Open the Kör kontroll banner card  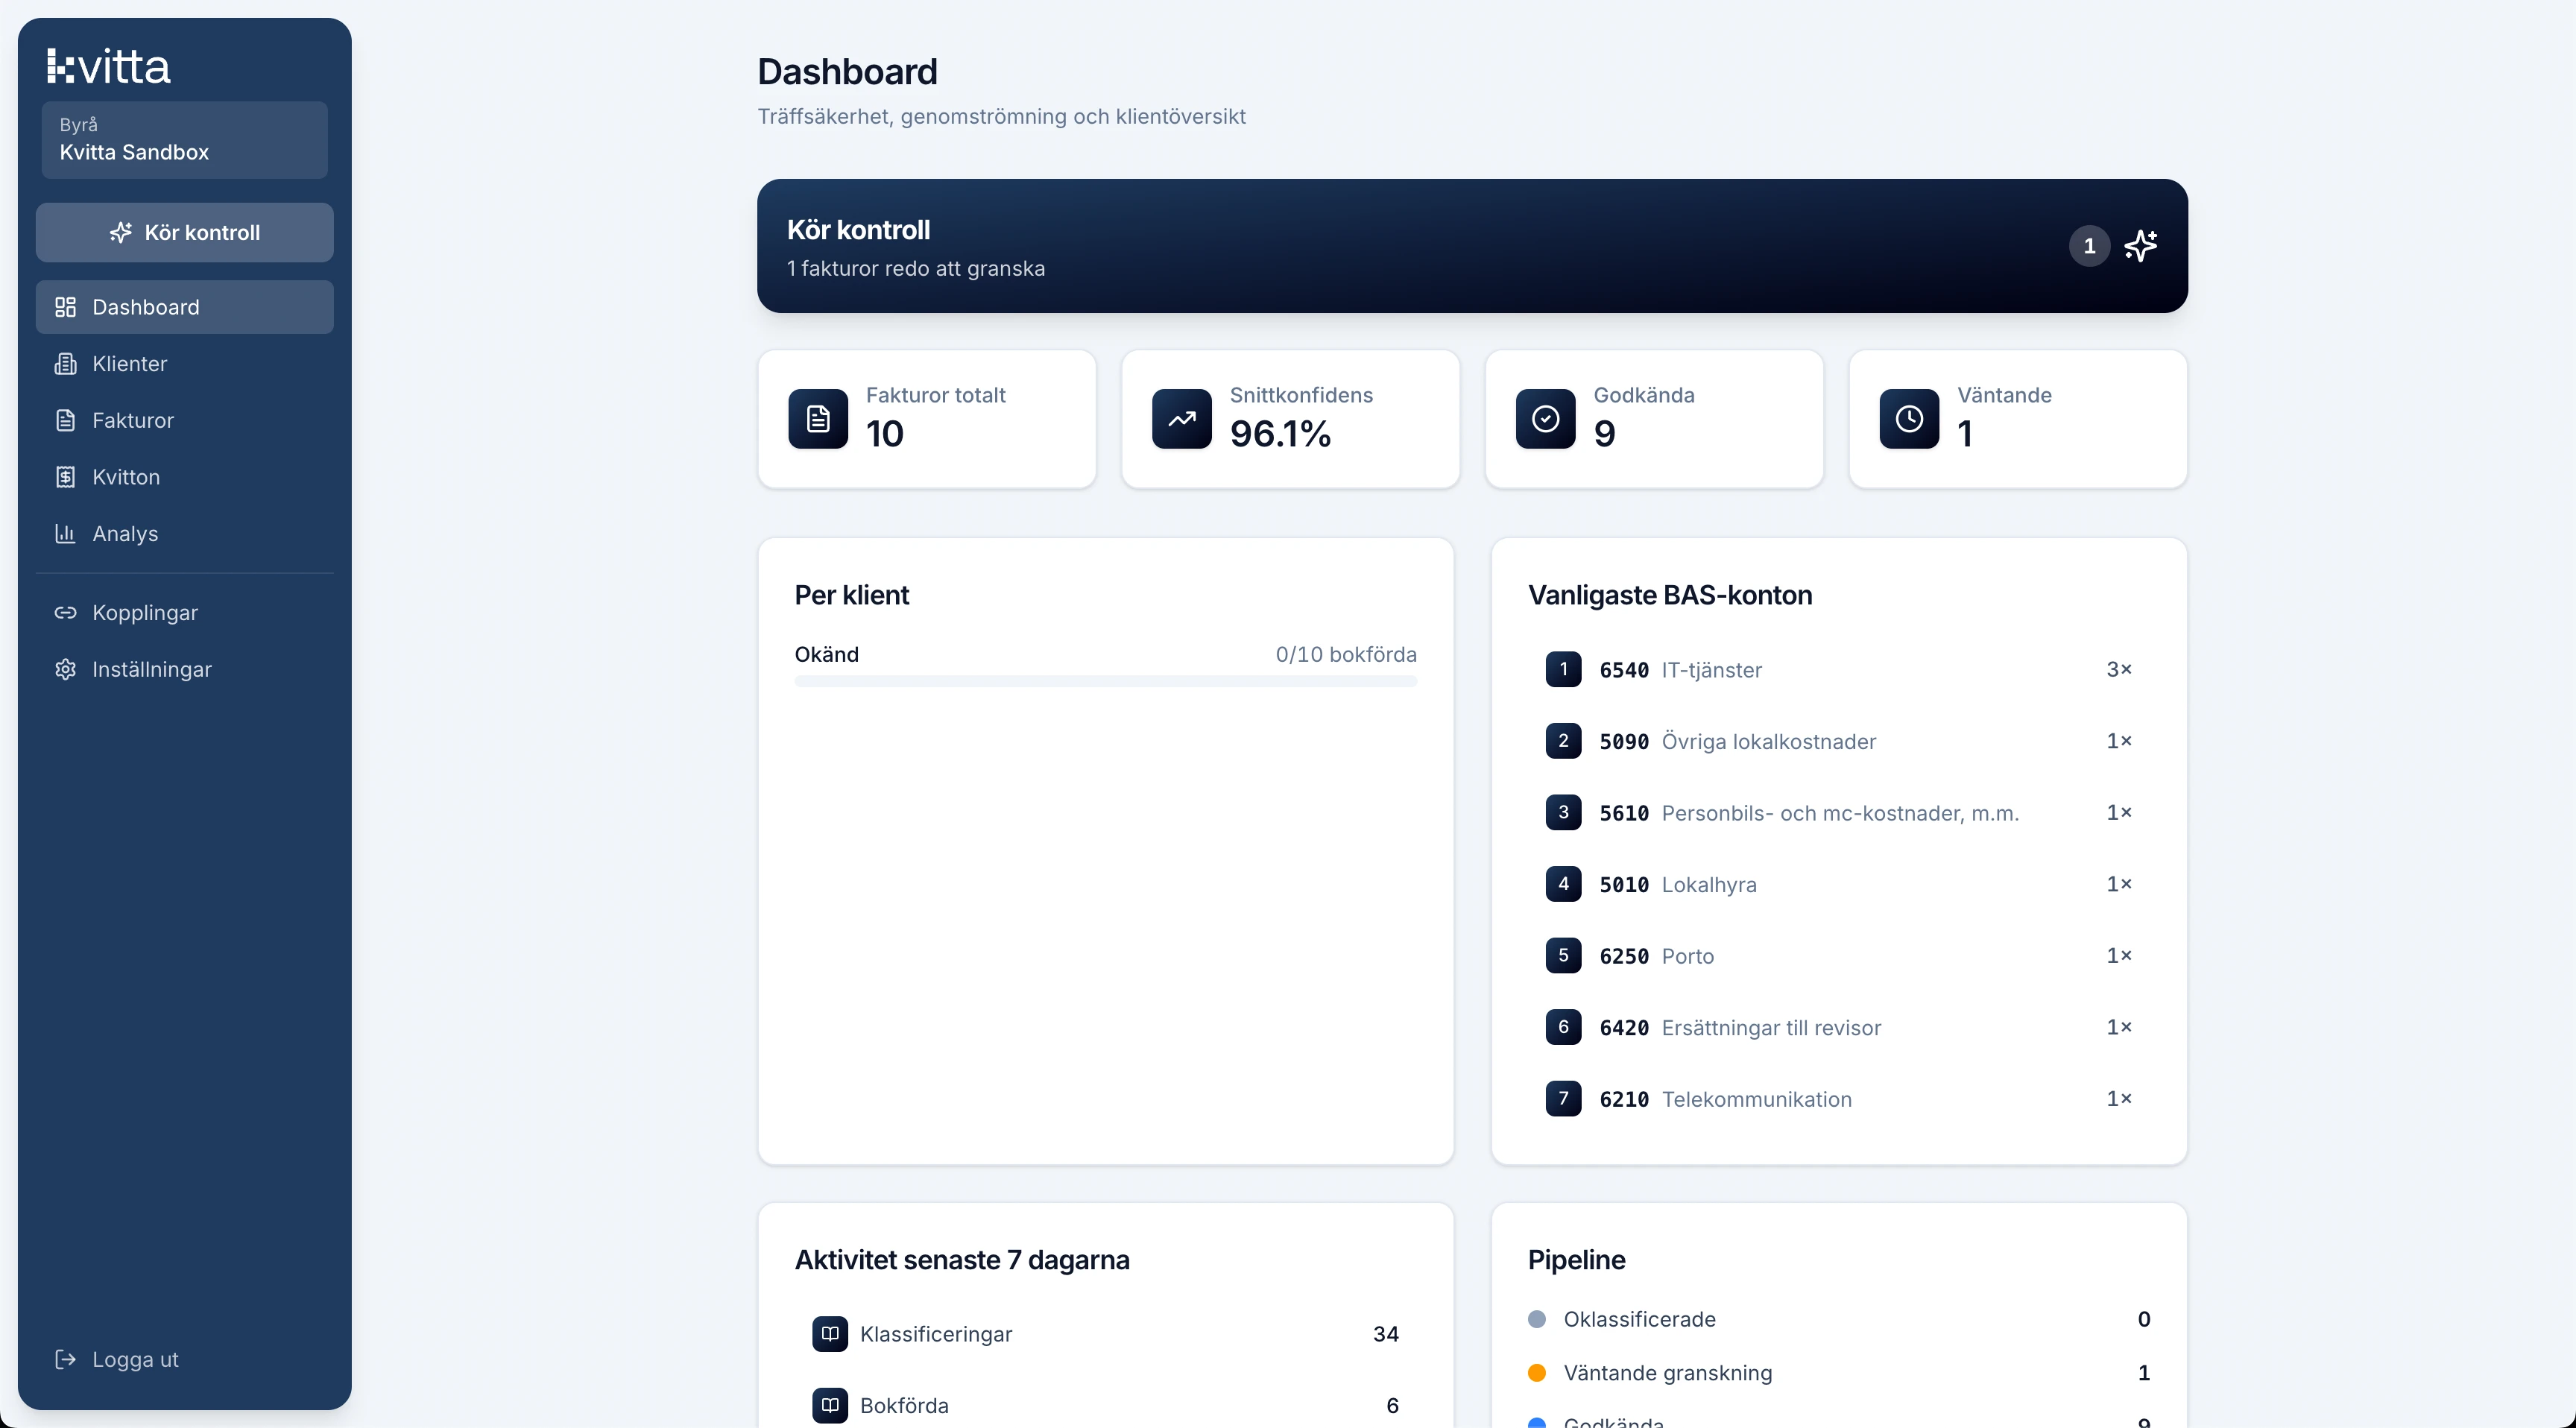coord(1472,246)
